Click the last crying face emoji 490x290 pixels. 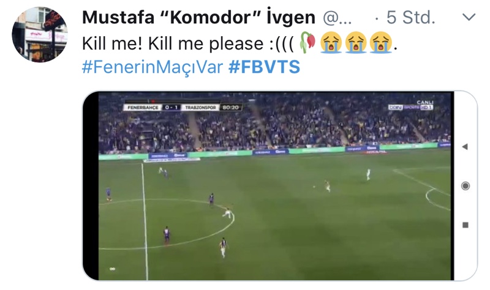click(x=381, y=42)
